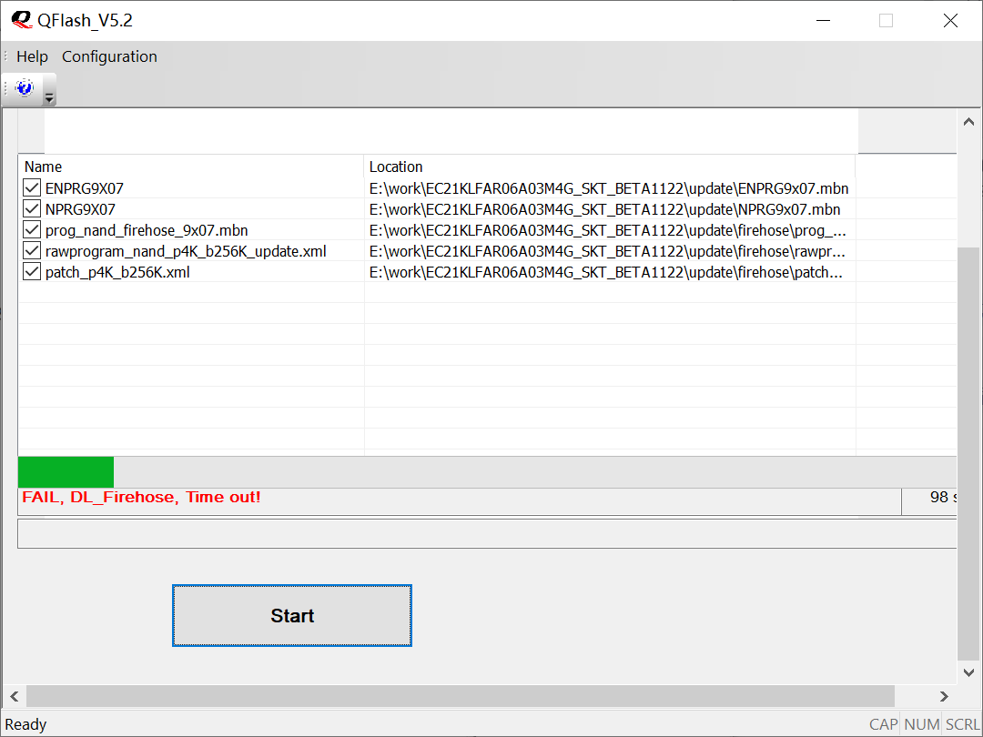The width and height of the screenshot is (983, 737).
Task: Click the FAIL, DL_Firehose, Time out! message
Action: coord(142,497)
